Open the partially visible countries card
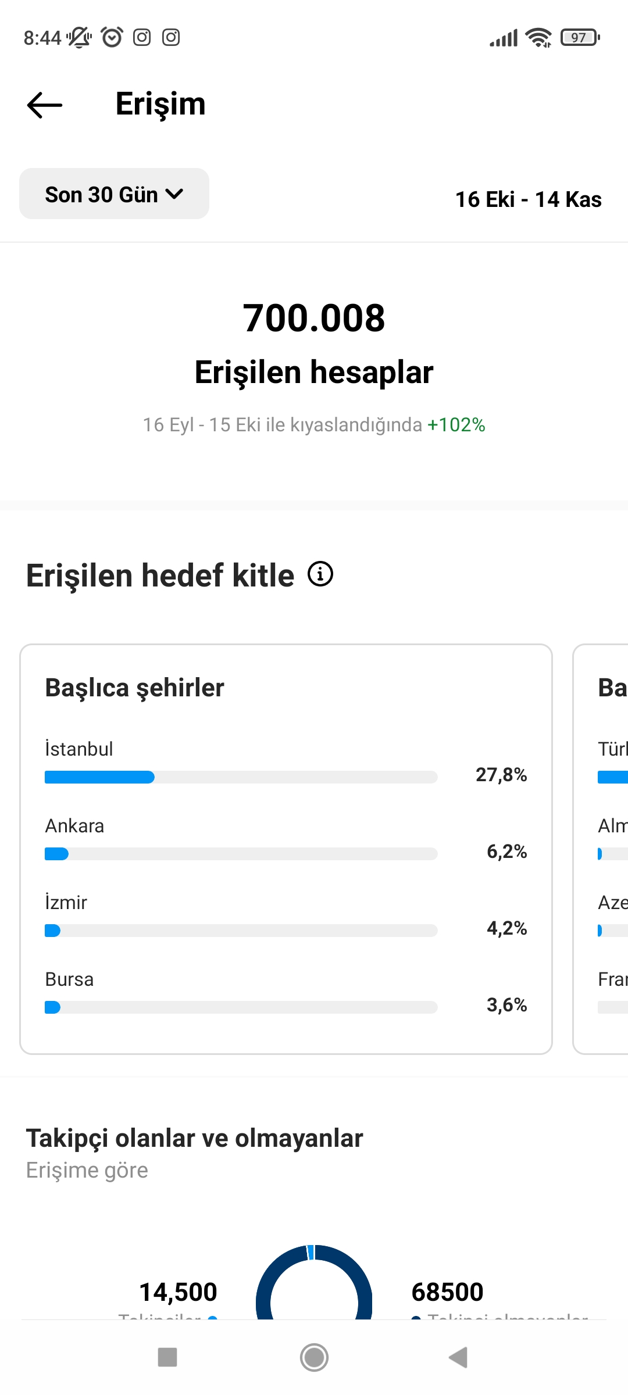This screenshot has height=1395, width=628. [x=601, y=849]
